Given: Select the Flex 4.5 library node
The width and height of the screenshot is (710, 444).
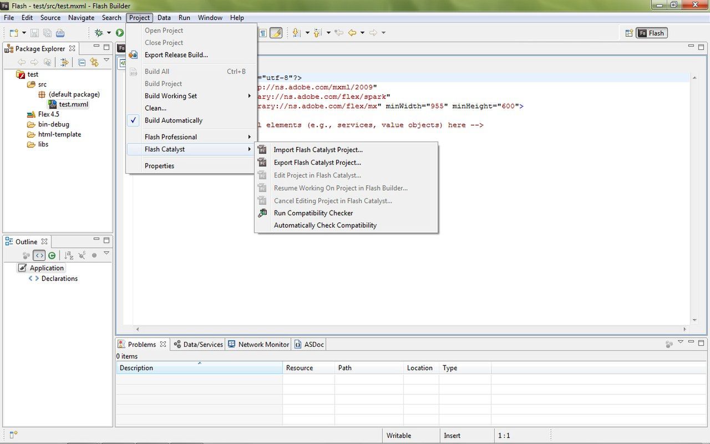Looking at the screenshot, I should click(x=43, y=114).
